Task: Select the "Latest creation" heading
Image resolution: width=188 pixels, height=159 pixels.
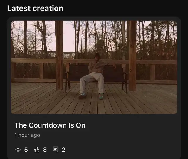Action: click(x=35, y=8)
